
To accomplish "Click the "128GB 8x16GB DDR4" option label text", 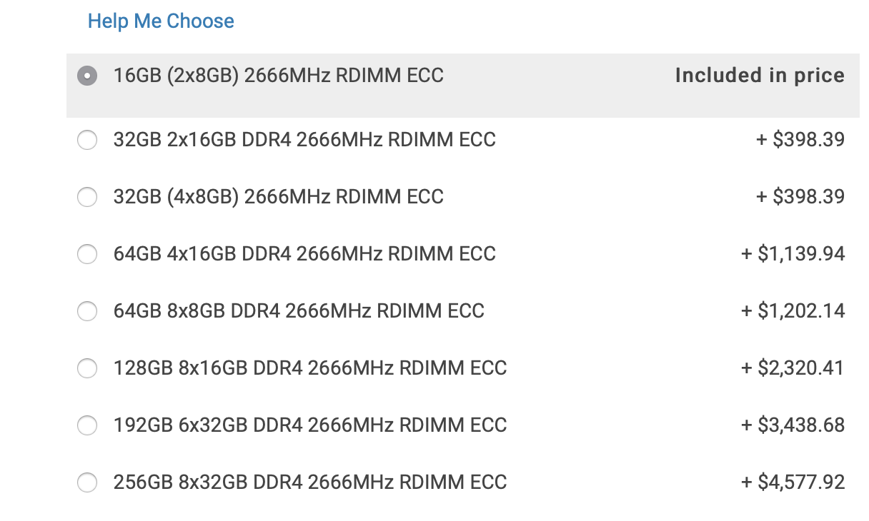I will pyautogui.click(x=310, y=368).
